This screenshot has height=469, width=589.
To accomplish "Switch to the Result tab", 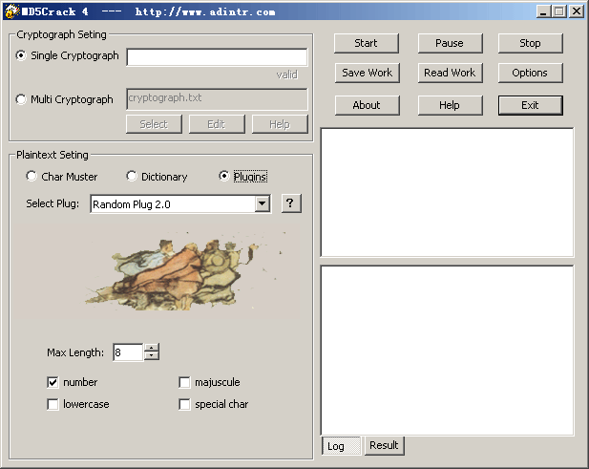I will [x=385, y=446].
